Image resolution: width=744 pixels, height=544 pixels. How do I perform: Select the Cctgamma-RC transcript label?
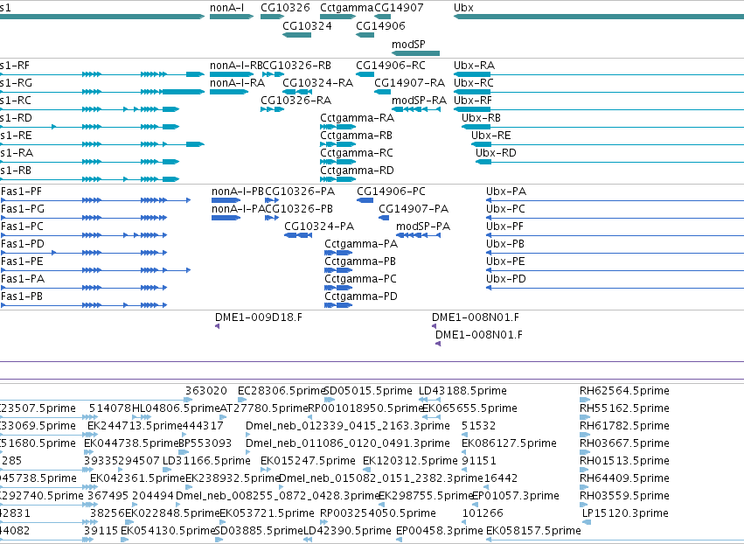coord(357,153)
